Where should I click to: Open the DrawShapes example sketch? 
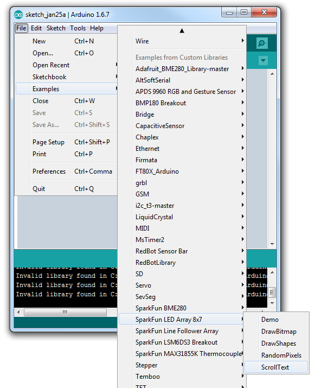coord(276,343)
